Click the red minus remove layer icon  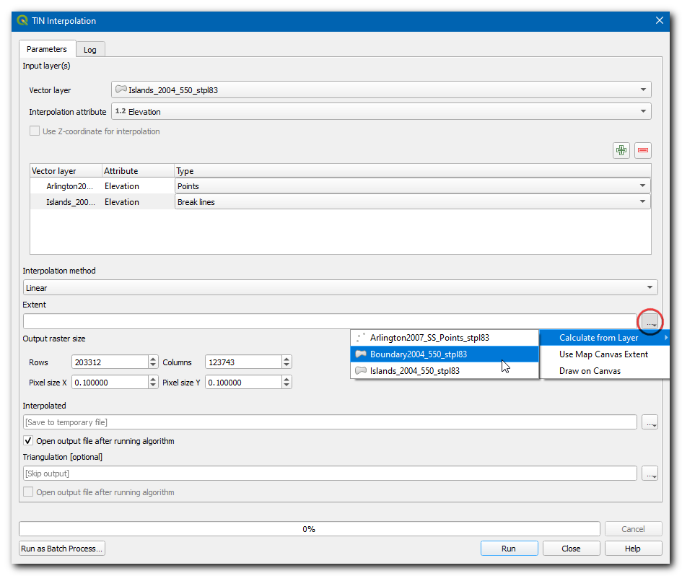(642, 150)
